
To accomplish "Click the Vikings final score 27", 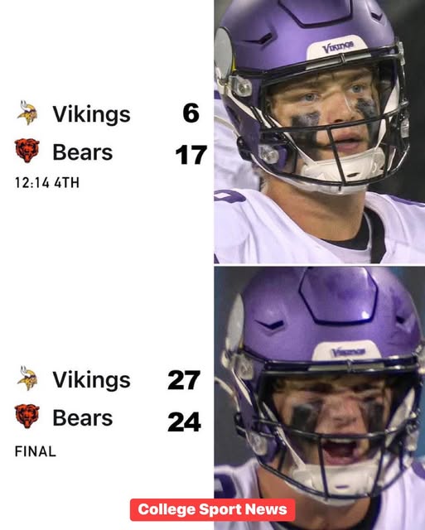I will [184, 380].
